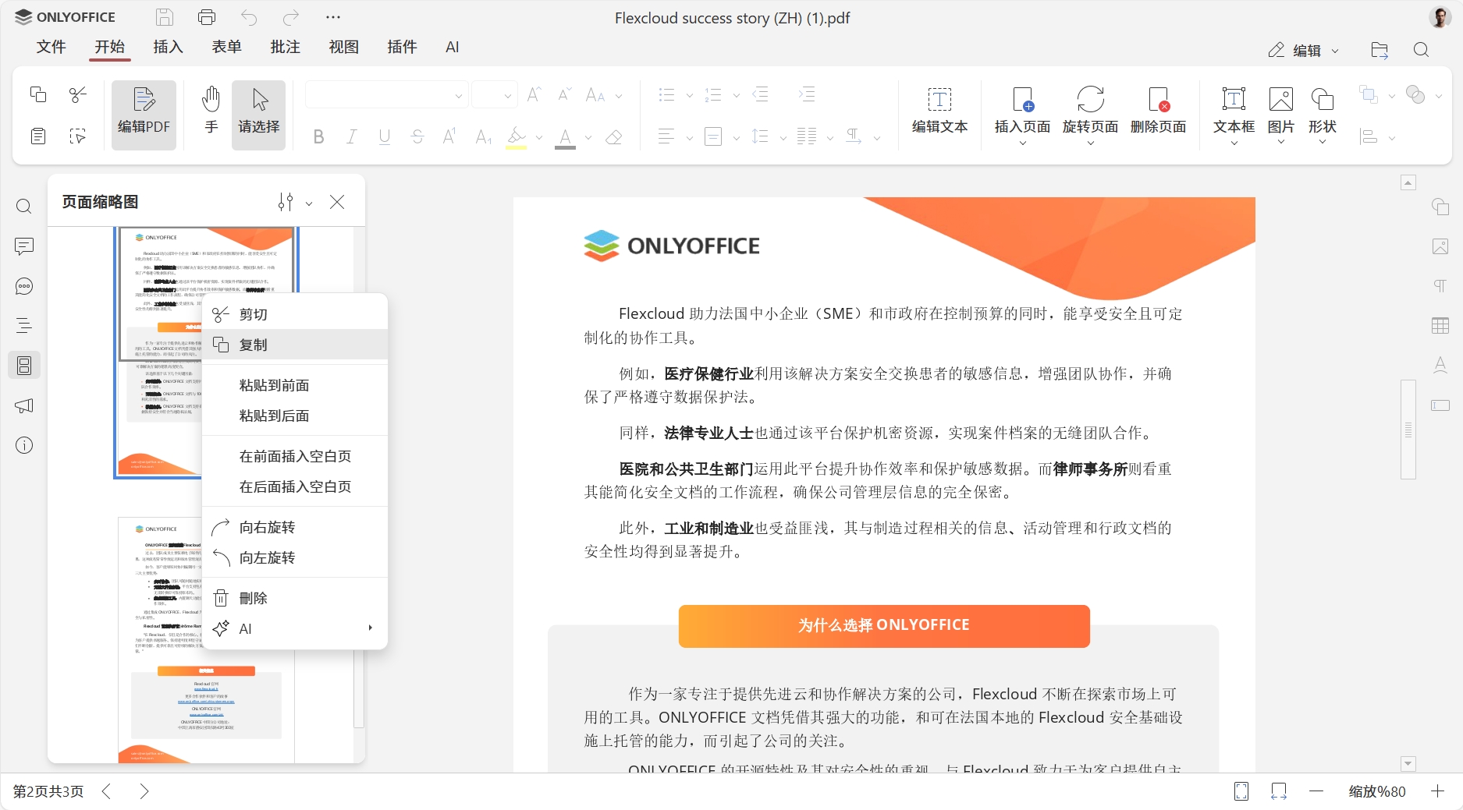Open the About info icon
The width and height of the screenshot is (1463, 810).
pyautogui.click(x=24, y=445)
